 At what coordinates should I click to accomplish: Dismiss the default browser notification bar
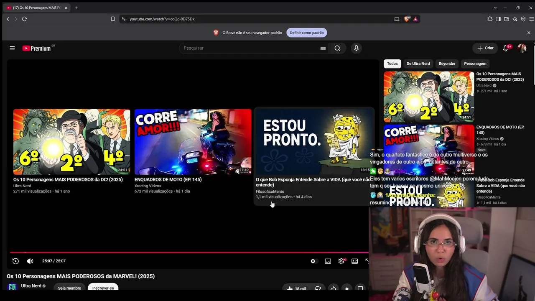point(529,33)
